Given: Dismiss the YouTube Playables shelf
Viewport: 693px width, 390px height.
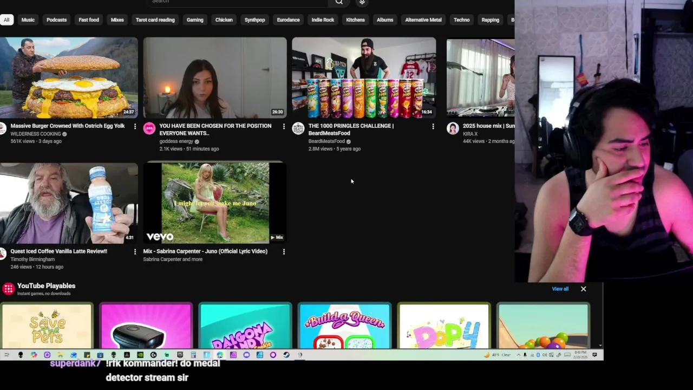Looking at the screenshot, I should pos(583,289).
